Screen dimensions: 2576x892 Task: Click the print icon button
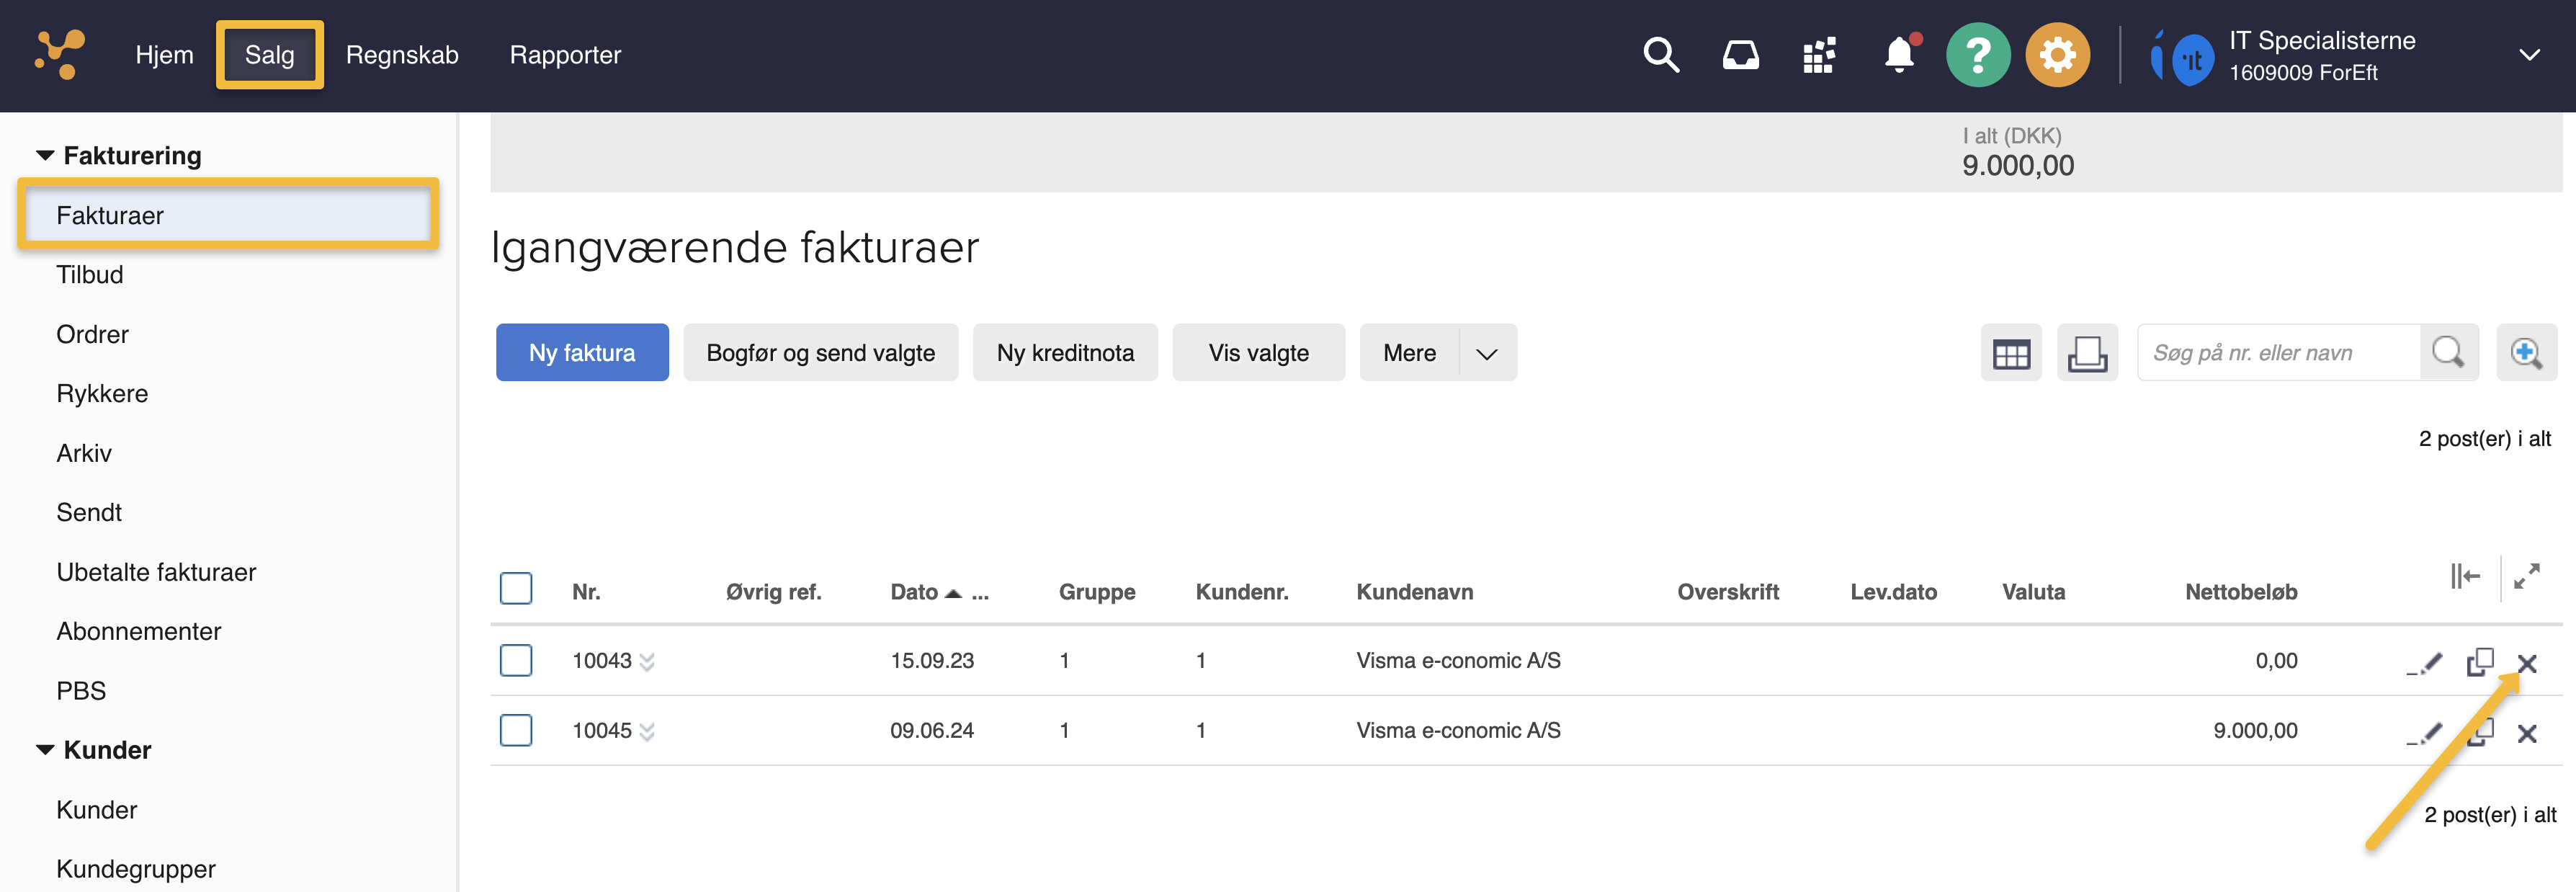tap(2087, 353)
